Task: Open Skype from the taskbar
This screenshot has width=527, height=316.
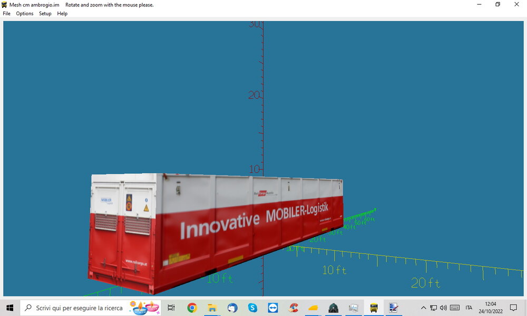Action: pyautogui.click(x=252, y=308)
